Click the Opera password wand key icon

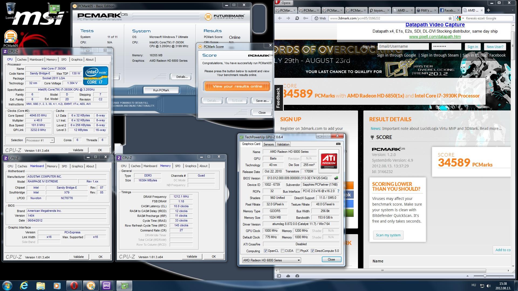tap(305, 18)
